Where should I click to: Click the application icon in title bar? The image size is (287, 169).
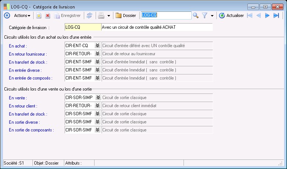pos(7,7)
